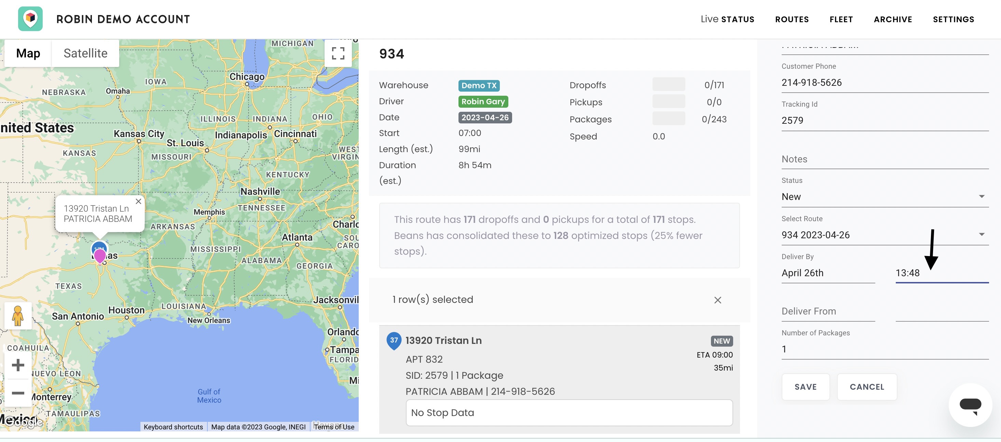Click the route title 934
Viewport: 1001px width, 442px height.
point(391,54)
